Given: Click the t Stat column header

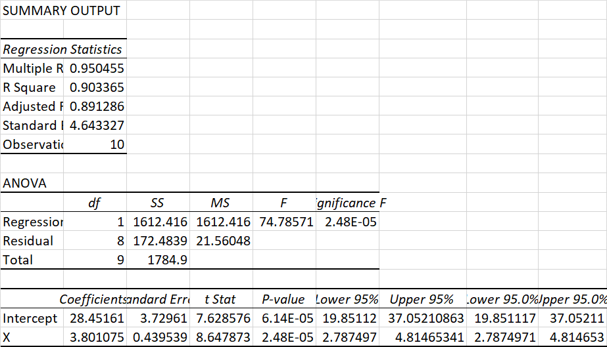Looking at the screenshot, I should pos(220,299).
